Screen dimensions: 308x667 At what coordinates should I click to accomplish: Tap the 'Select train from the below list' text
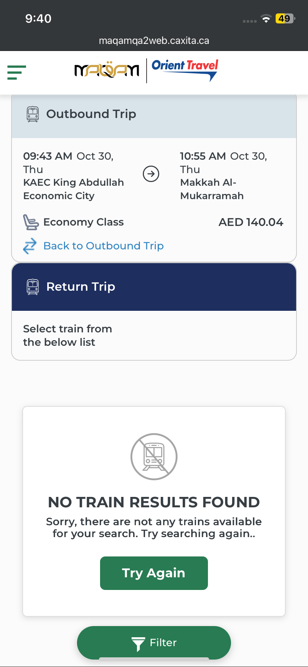point(67,335)
